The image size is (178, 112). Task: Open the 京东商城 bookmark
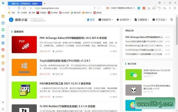(53, 13)
